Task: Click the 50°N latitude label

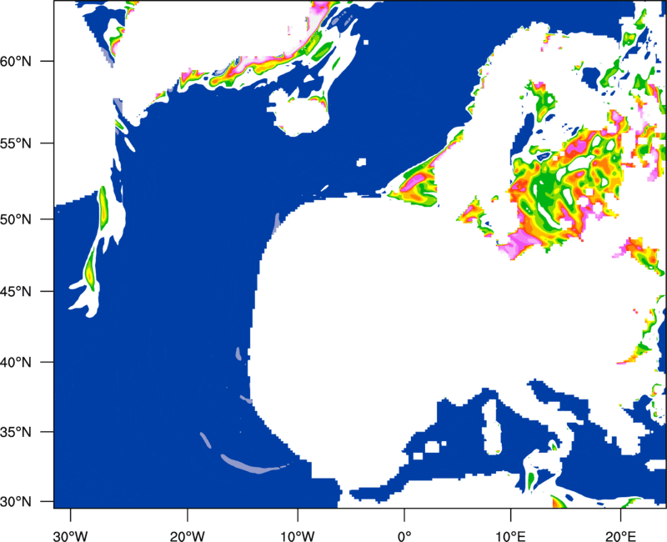Action: 16,219
